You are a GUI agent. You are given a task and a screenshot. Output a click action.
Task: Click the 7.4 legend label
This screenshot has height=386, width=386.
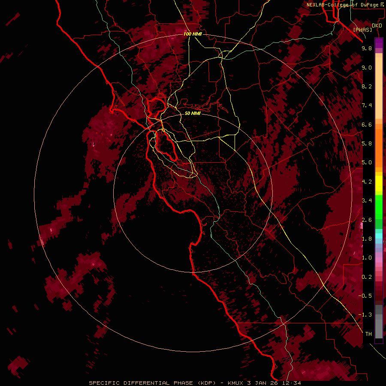click(x=367, y=106)
